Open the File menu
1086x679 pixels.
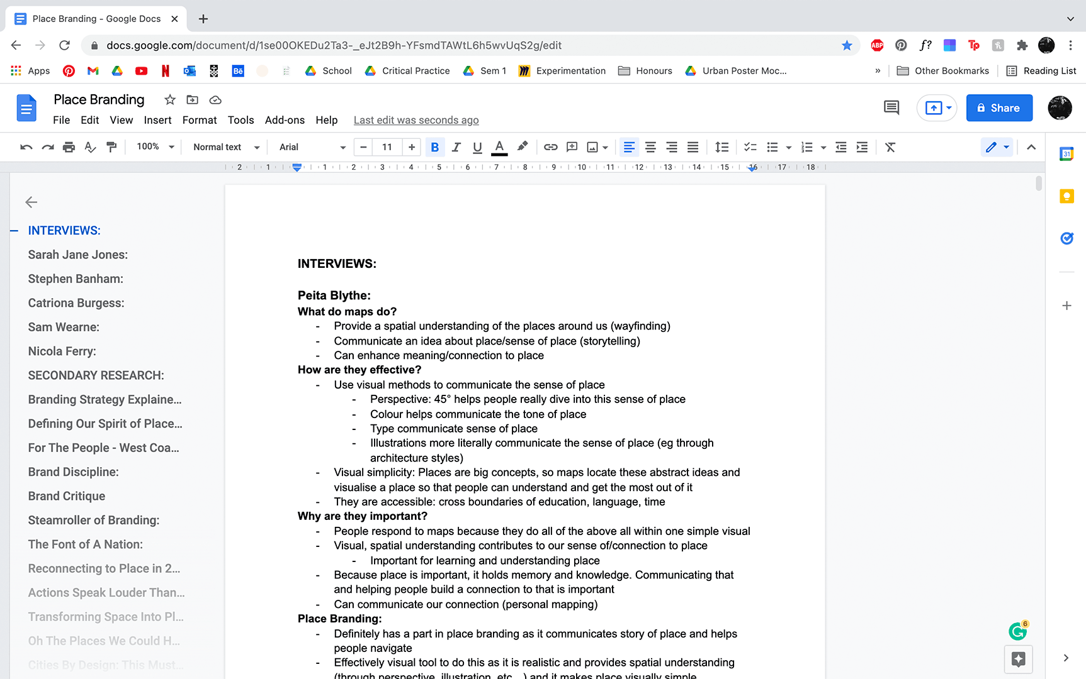tap(61, 120)
